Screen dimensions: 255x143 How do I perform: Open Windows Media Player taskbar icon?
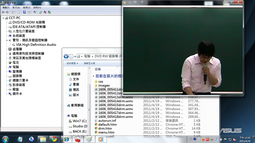(100, 139)
